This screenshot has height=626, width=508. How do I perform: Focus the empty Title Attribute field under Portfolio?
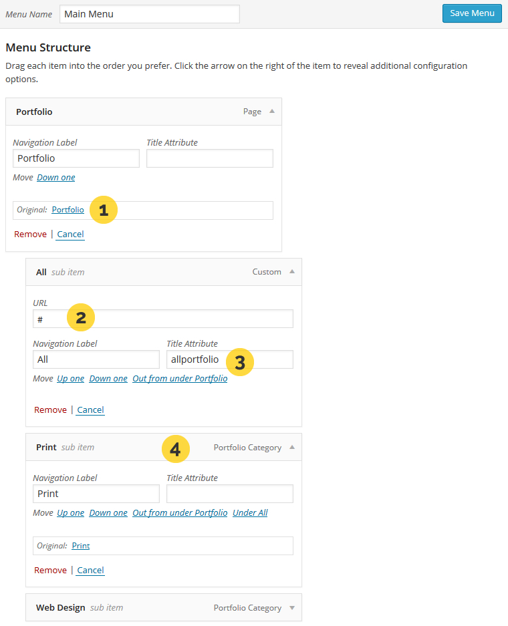pyautogui.click(x=210, y=158)
